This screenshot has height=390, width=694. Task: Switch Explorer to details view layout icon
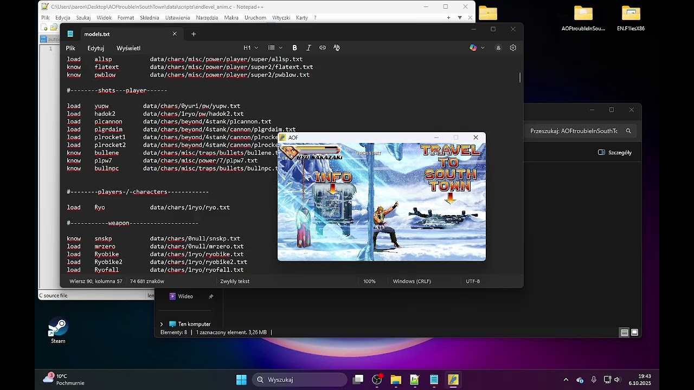pyautogui.click(x=625, y=333)
